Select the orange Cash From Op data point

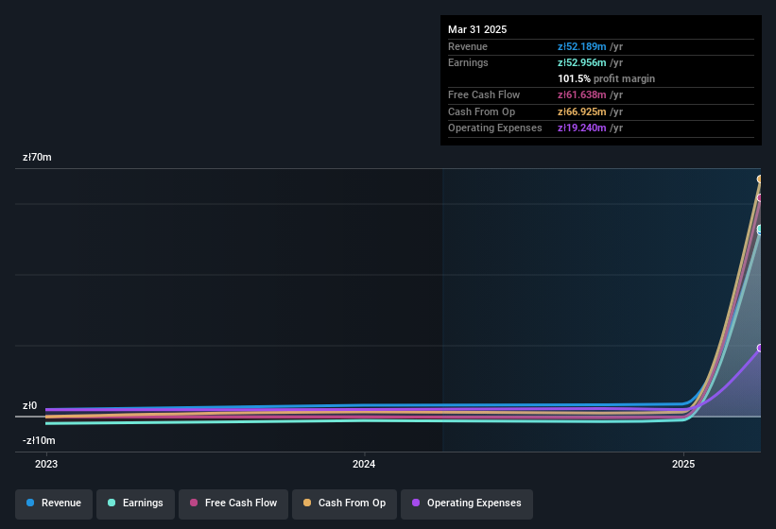[760, 179]
